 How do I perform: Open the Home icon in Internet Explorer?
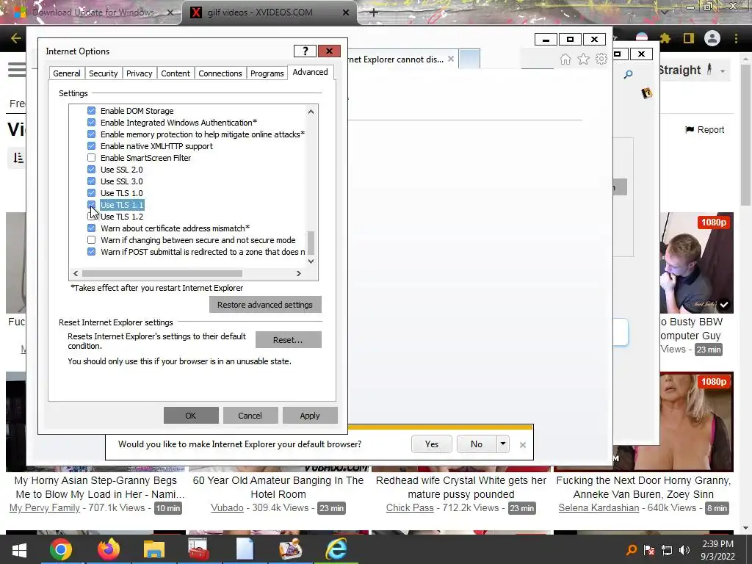[565, 59]
